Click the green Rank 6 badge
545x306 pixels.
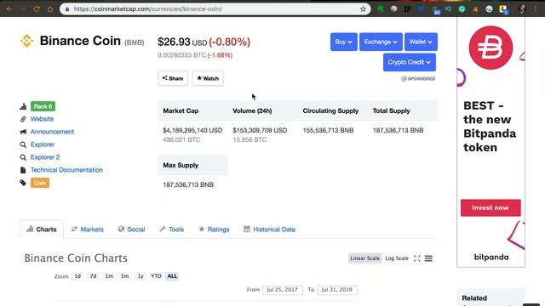43,106
